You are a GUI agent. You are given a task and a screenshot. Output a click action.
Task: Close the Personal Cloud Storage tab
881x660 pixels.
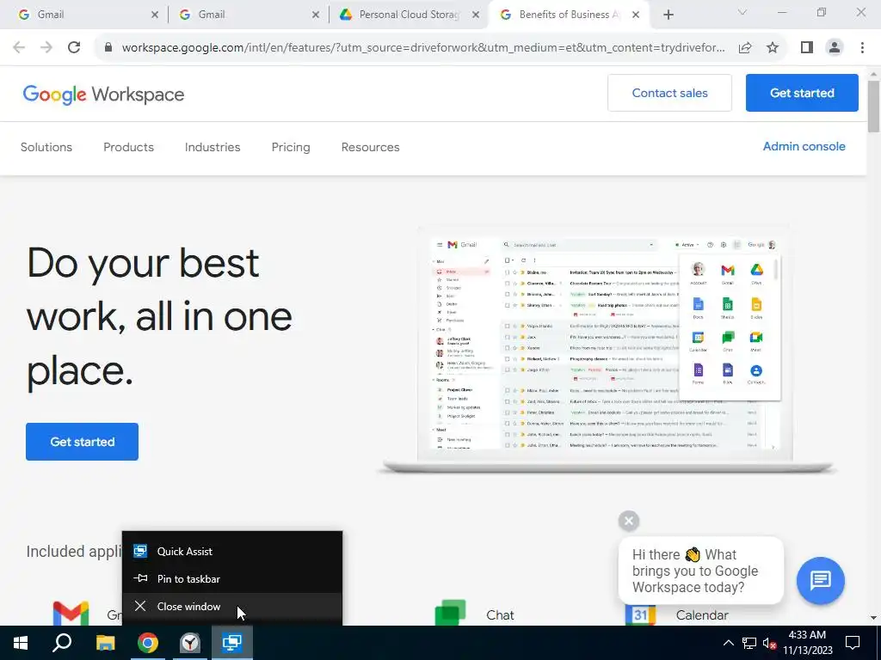coord(476,15)
